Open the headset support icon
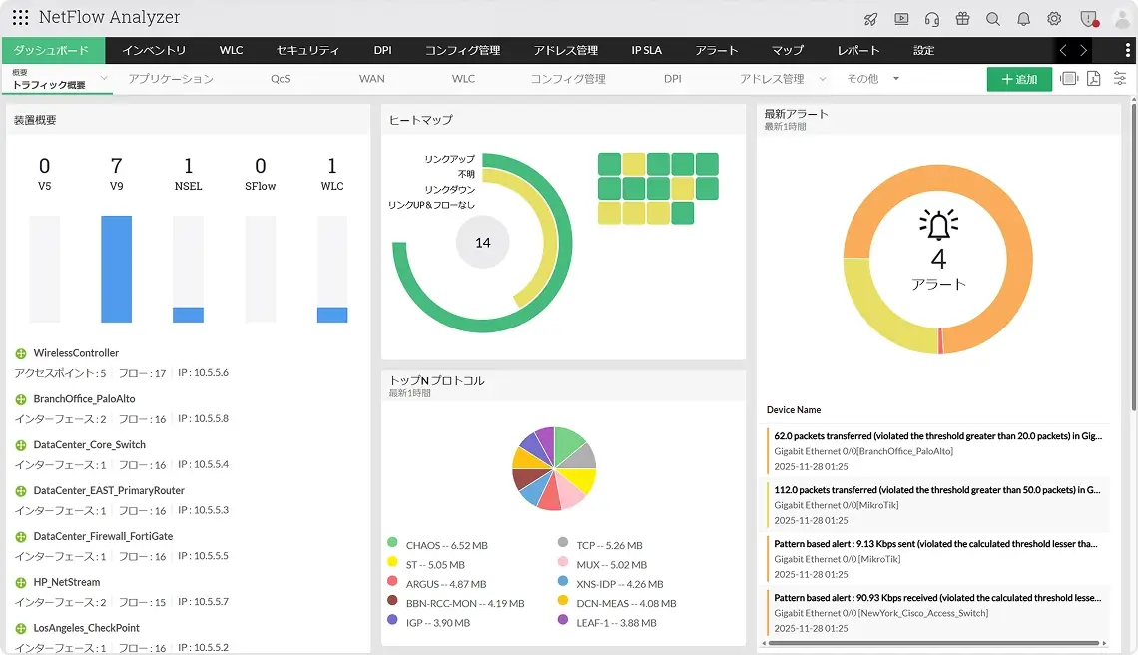This screenshot has width=1138, height=655. (932, 20)
